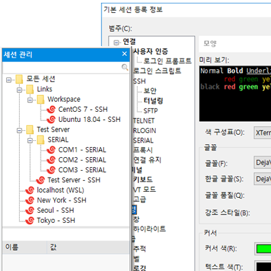Click the New York - SSH session icon
The width and height of the screenshot is (271, 271).
(30, 201)
